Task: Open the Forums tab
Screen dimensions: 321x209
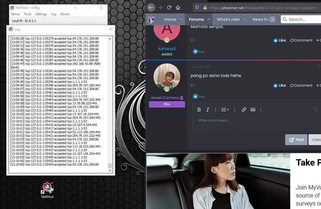Action: click(x=196, y=19)
